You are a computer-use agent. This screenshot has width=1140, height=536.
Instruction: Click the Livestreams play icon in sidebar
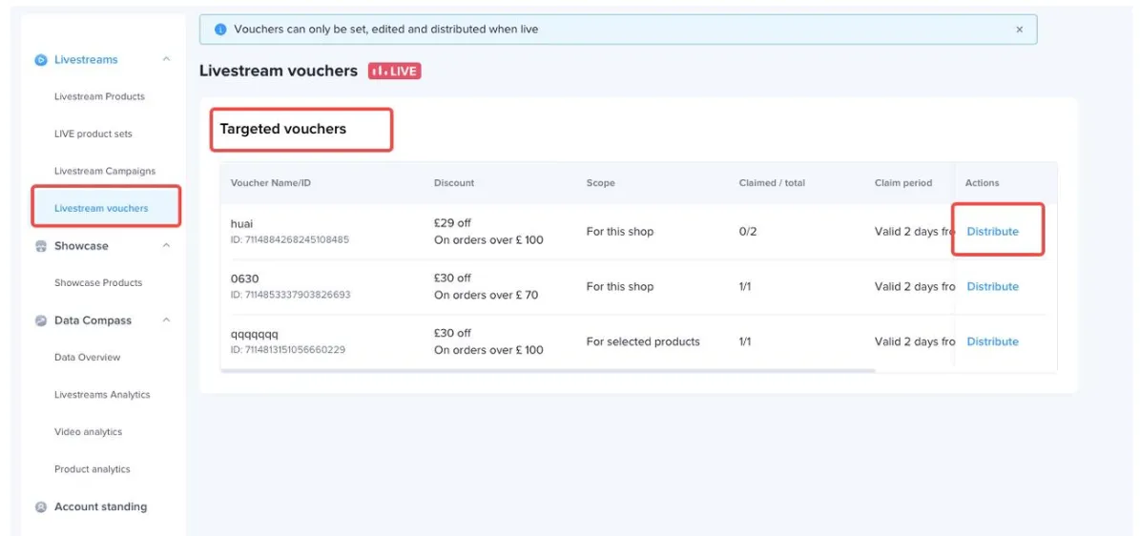pyautogui.click(x=41, y=60)
